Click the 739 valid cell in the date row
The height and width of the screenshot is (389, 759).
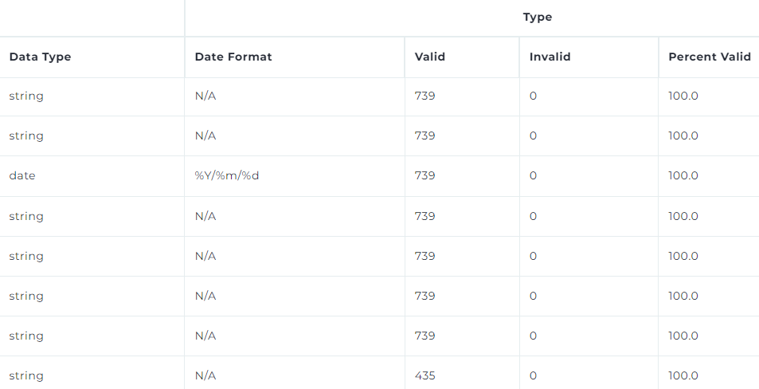(425, 175)
